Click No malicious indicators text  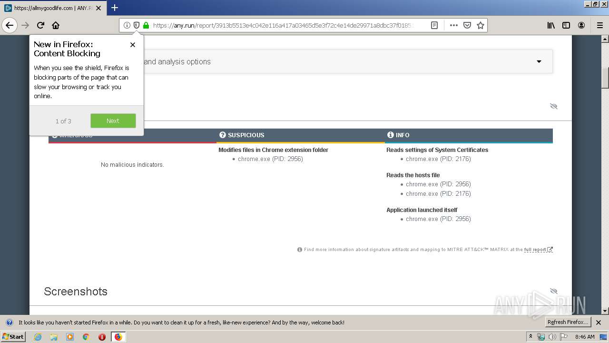[132, 165]
